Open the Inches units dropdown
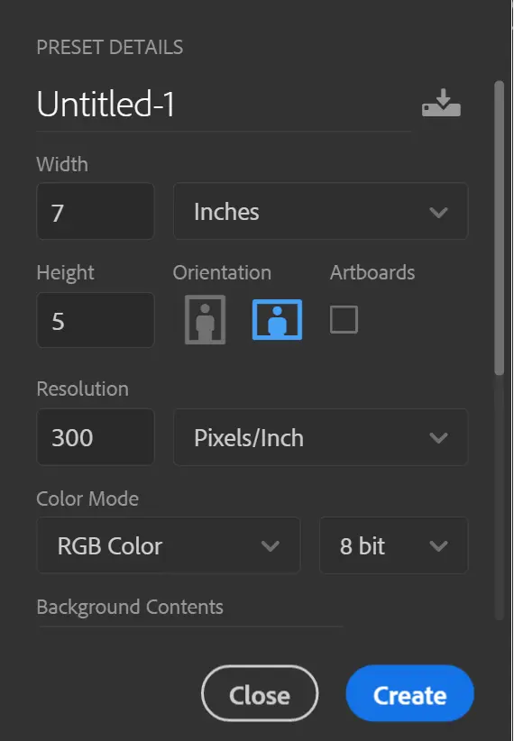Viewport: 514px width, 741px height. point(321,211)
